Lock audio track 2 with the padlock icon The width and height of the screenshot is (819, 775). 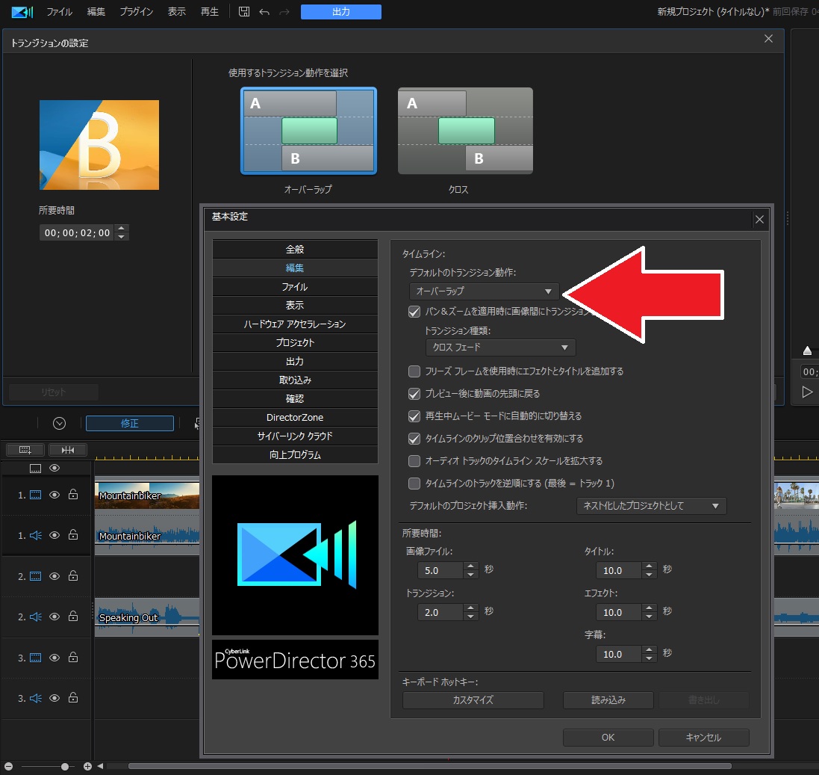(x=73, y=616)
